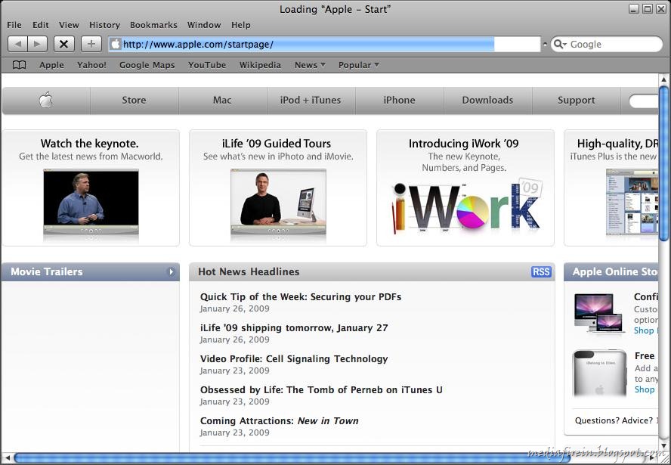671x465 pixels.
Task: Read the 'iLife '09 shipping tomorrow' headline
Action: click(294, 327)
